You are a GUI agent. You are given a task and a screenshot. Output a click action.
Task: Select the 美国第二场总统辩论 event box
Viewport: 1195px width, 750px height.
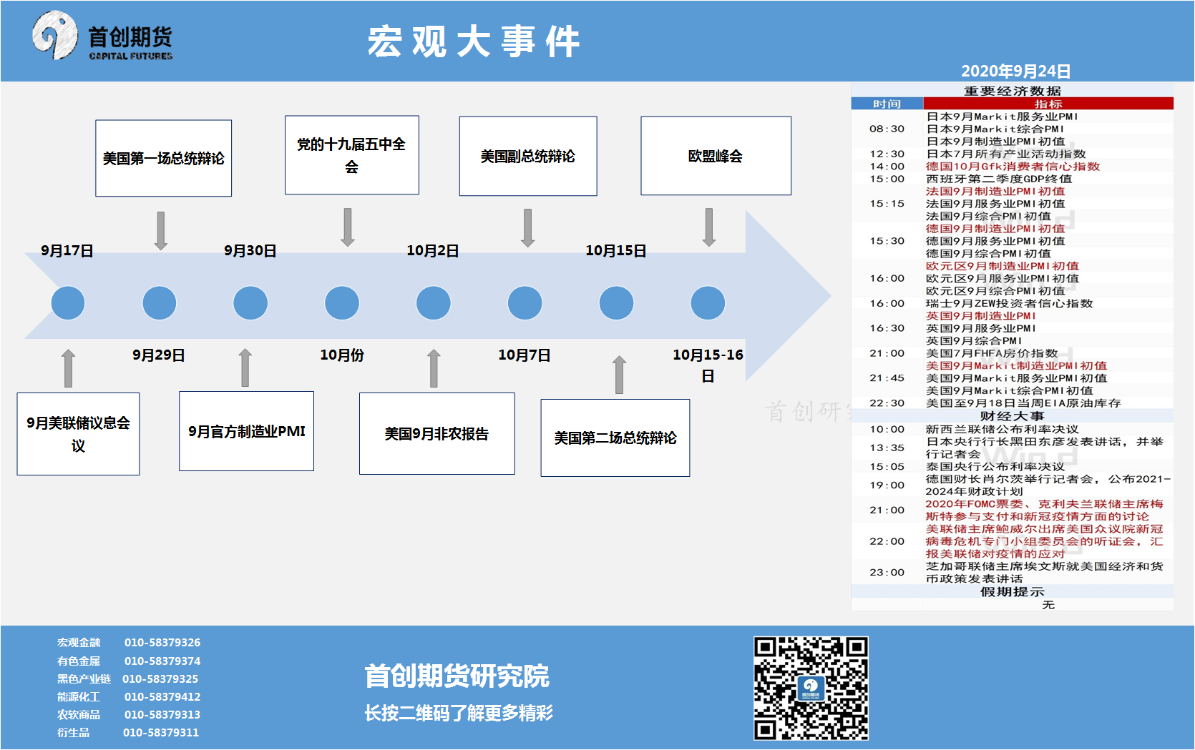[x=615, y=438]
